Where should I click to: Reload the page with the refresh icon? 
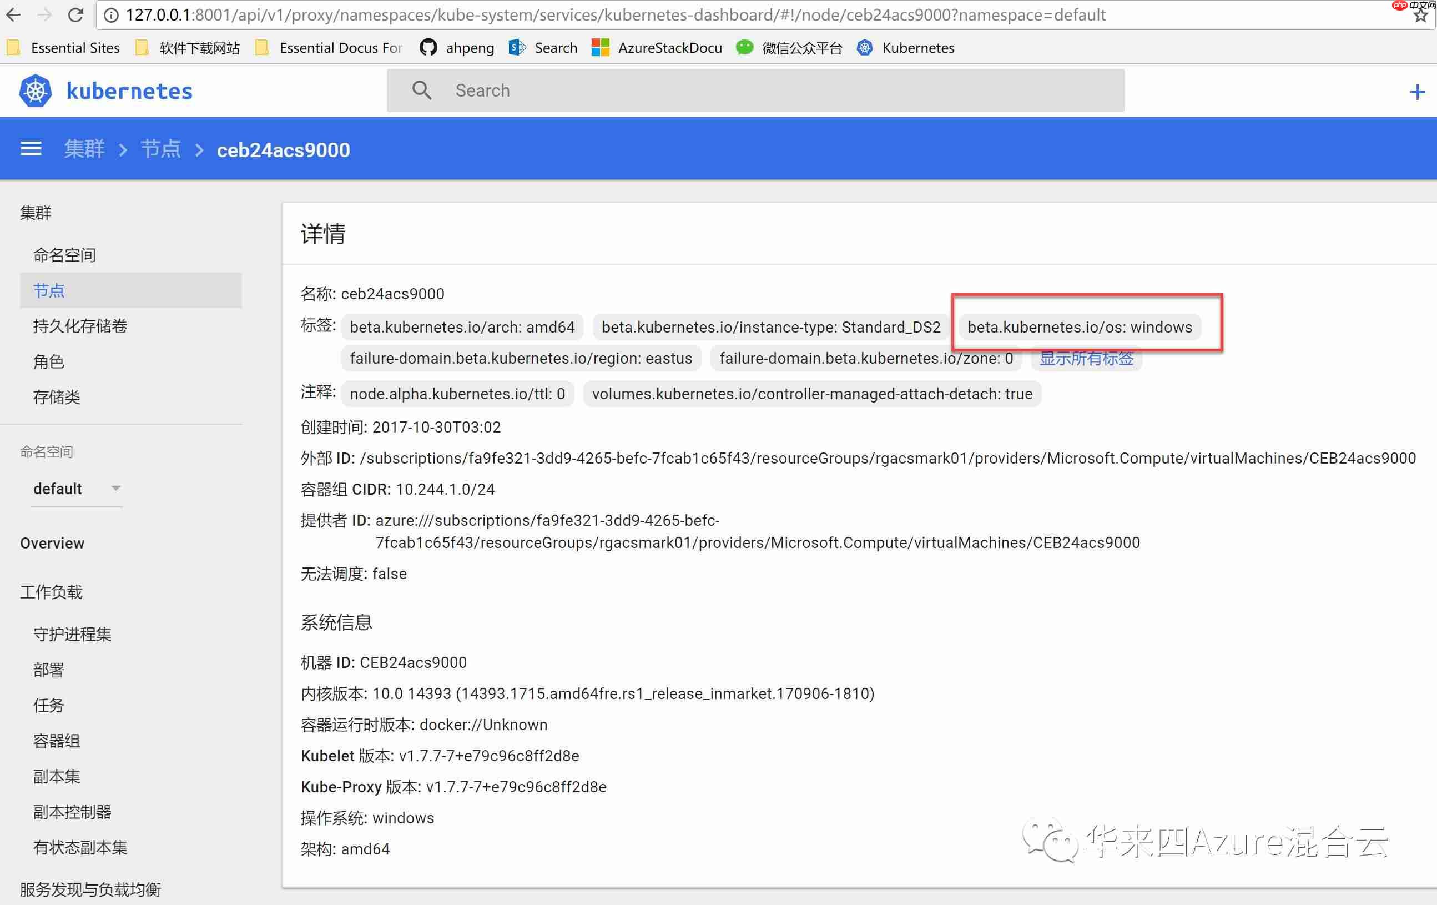point(75,15)
